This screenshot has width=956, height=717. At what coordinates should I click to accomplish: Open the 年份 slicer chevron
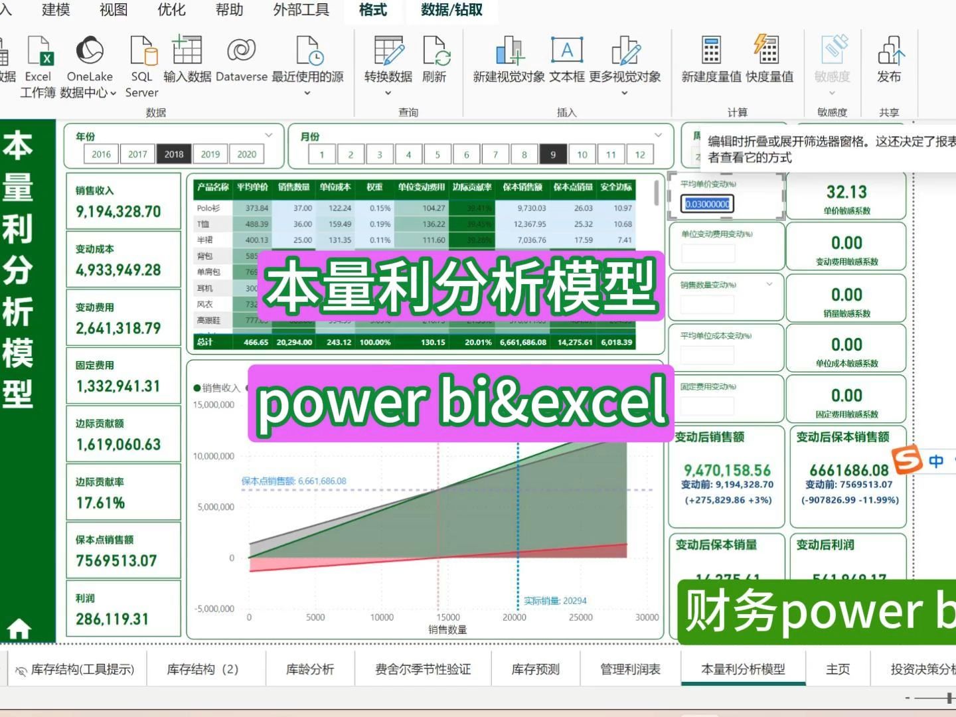(x=269, y=135)
